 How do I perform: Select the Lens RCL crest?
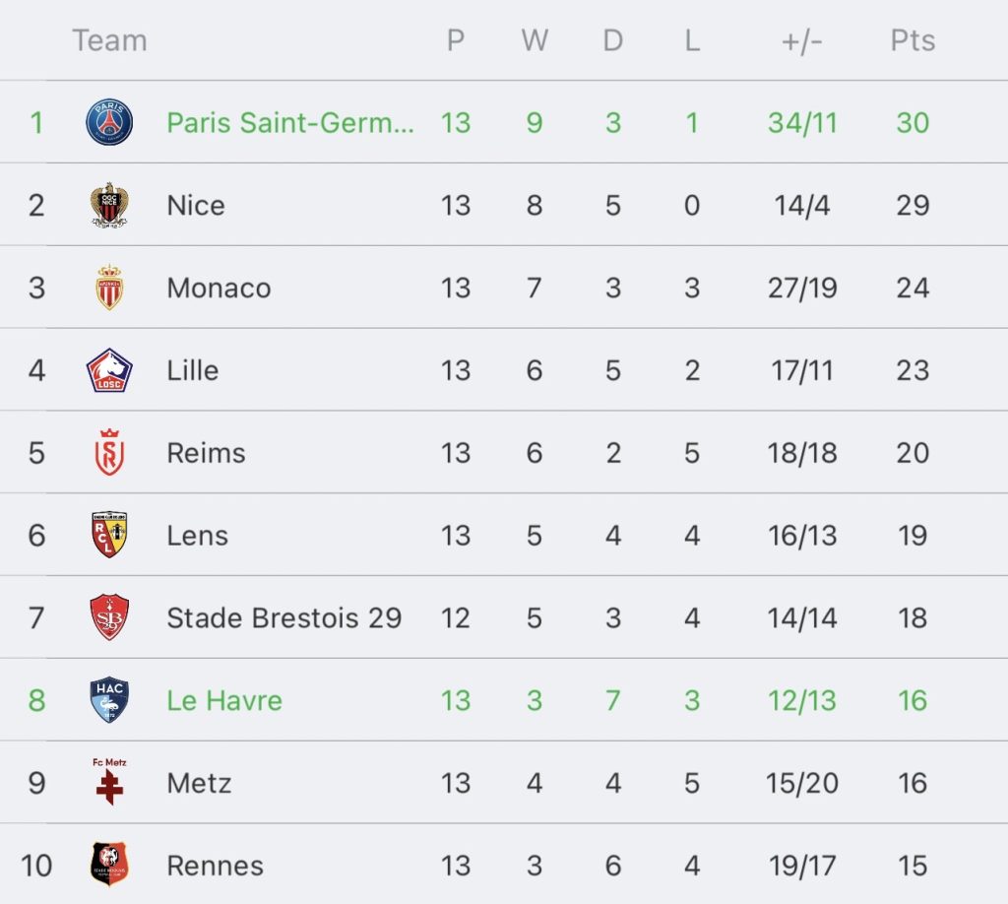[x=109, y=535]
